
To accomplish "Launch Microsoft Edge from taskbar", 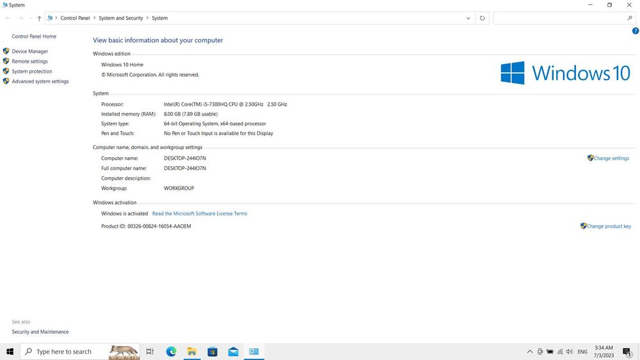I will (x=171, y=352).
